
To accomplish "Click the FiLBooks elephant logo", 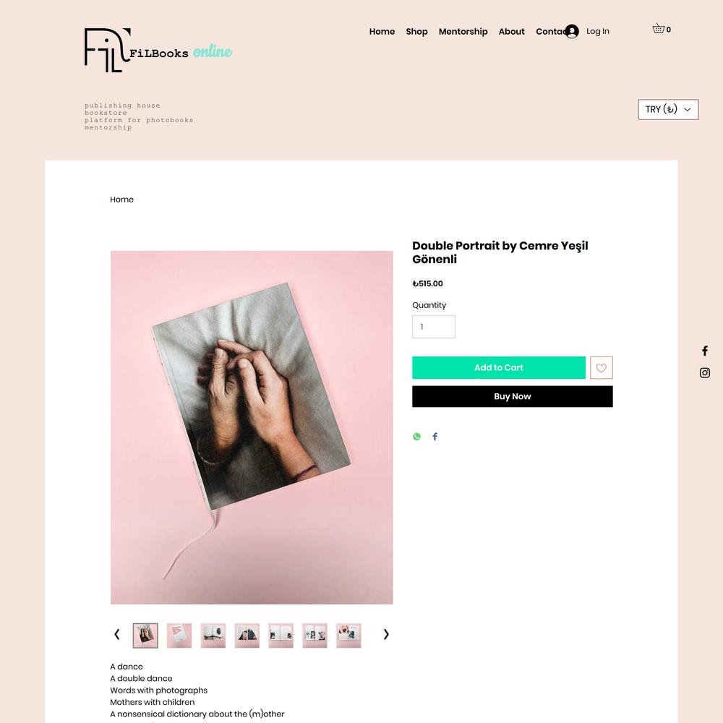I will (108, 51).
